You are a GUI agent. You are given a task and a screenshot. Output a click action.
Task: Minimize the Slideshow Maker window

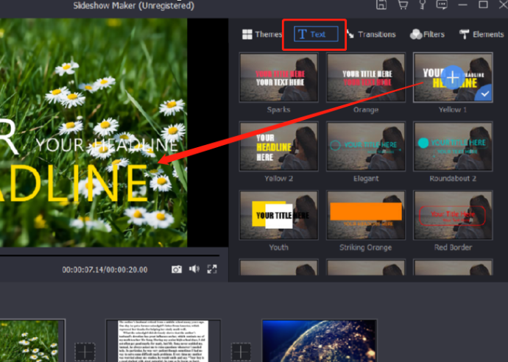462,4
